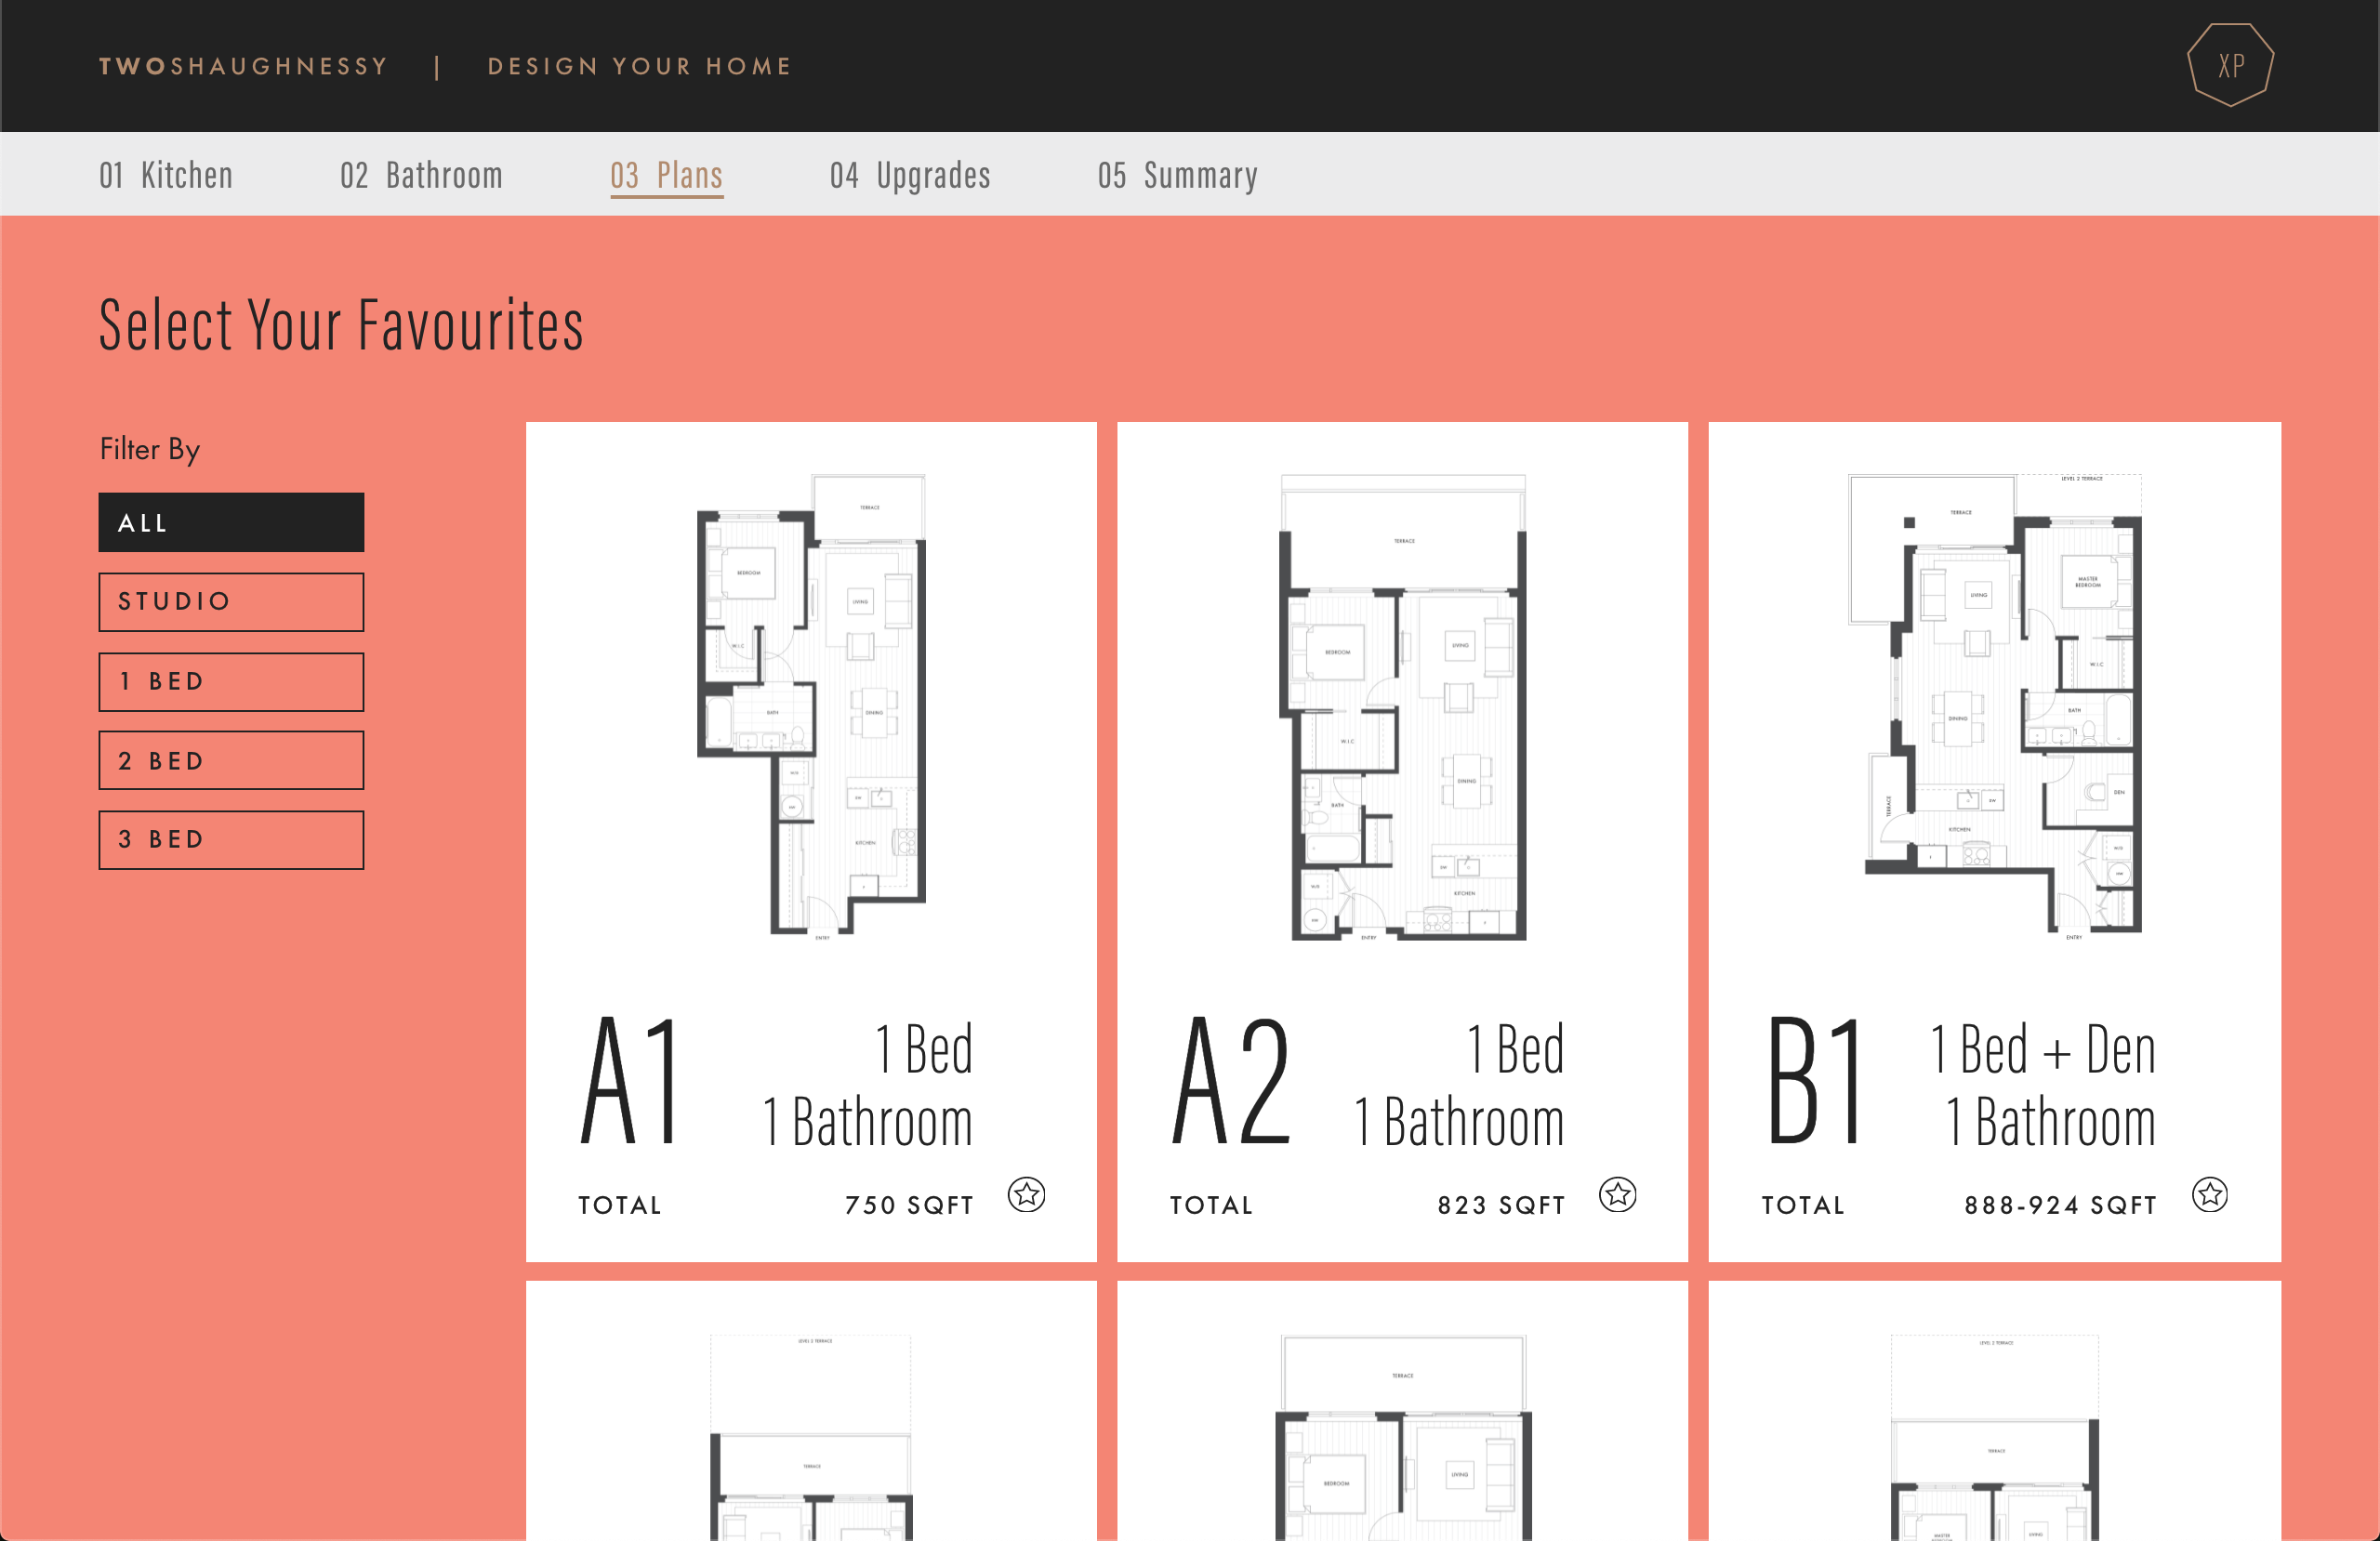Favourite the A2 plan with star icon
Viewport: 2380px width, 1541px height.
click(1617, 1194)
